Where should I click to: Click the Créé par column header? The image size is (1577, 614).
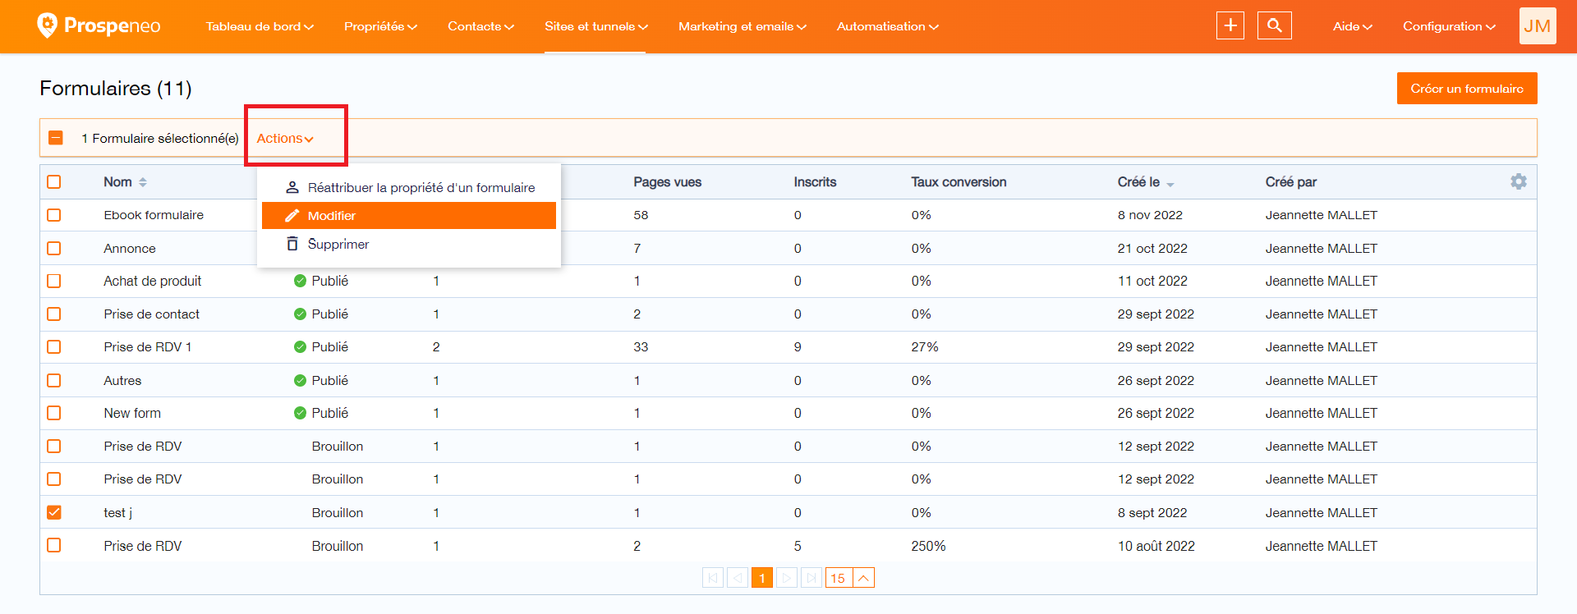point(1290,182)
